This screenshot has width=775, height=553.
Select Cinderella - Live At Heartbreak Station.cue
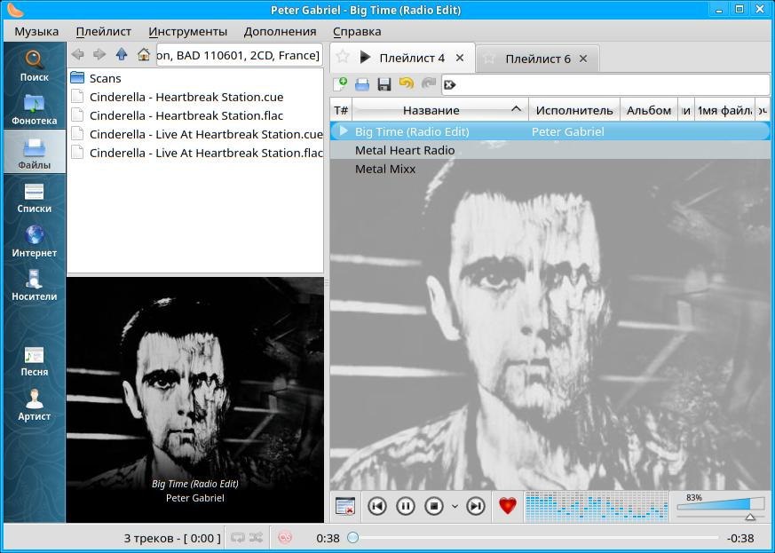[x=195, y=134]
